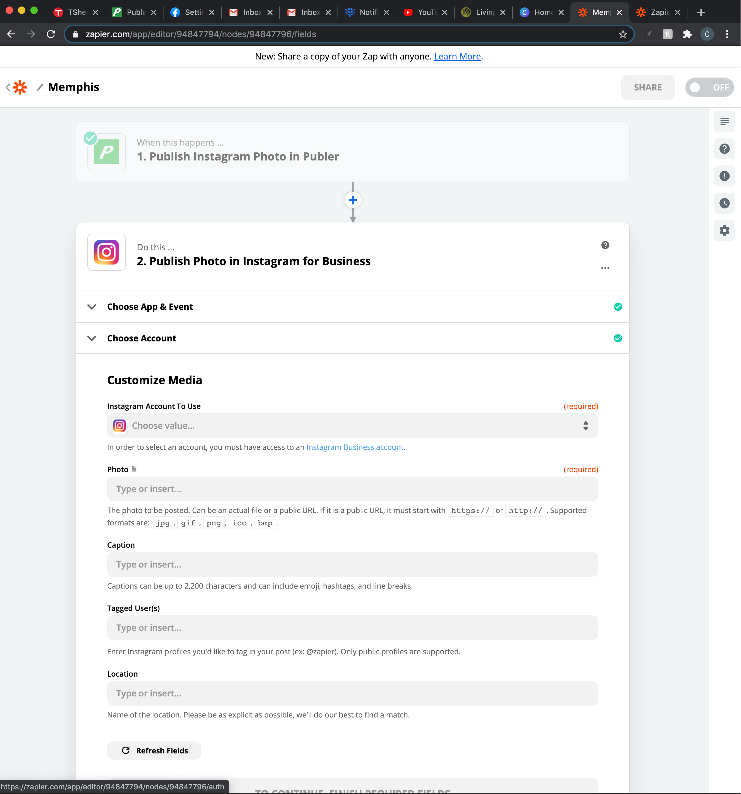Switch to the Home browser tab

[542, 12]
